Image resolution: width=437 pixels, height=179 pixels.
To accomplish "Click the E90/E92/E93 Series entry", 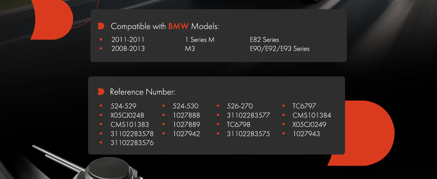I will pyautogui.click(x=280, y=49).
